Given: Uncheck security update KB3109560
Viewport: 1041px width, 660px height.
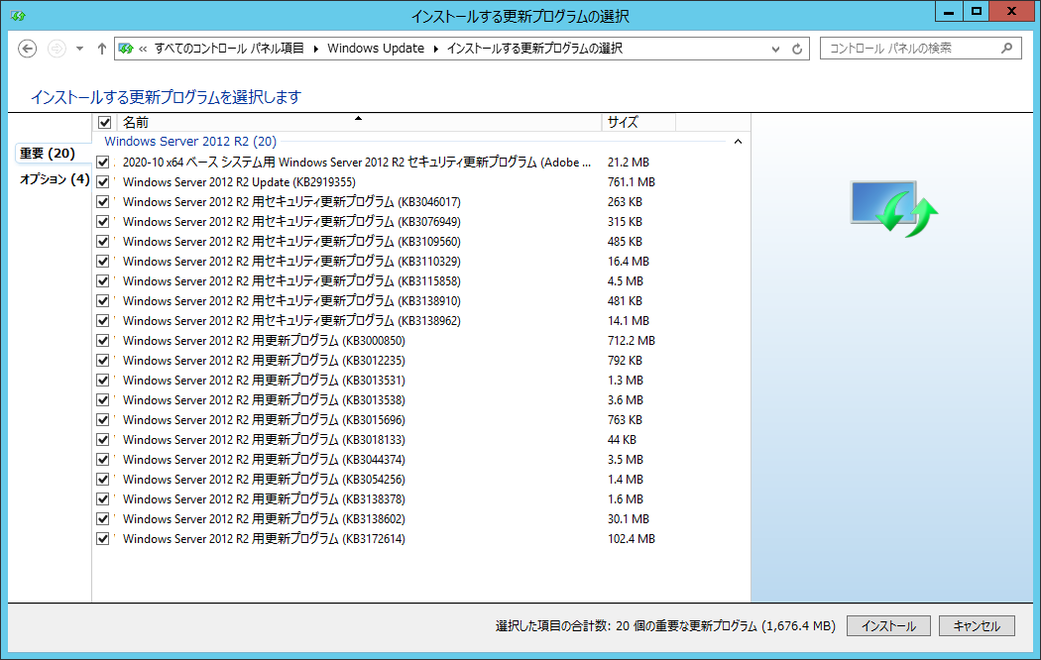Looking at the screenshot, I should [102, 242].
